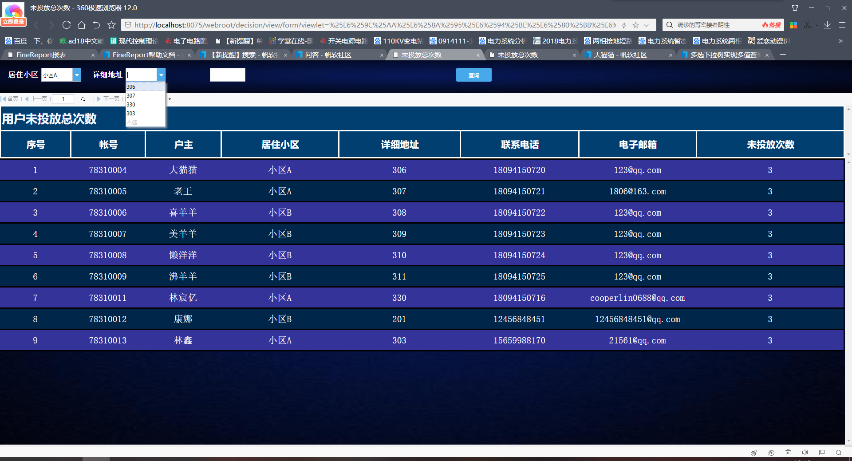Click the 居住小区 text box showing 小区A
Viewport: 852px width, 461px height.
[57, 75]
